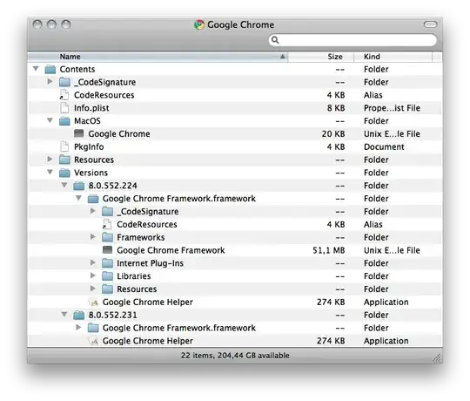
Task: Click the Document kind cell for PkgInfo
Action: 384,146
